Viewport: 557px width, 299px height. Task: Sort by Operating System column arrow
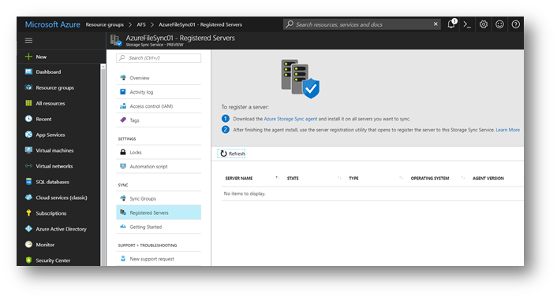tap(463, 178)
